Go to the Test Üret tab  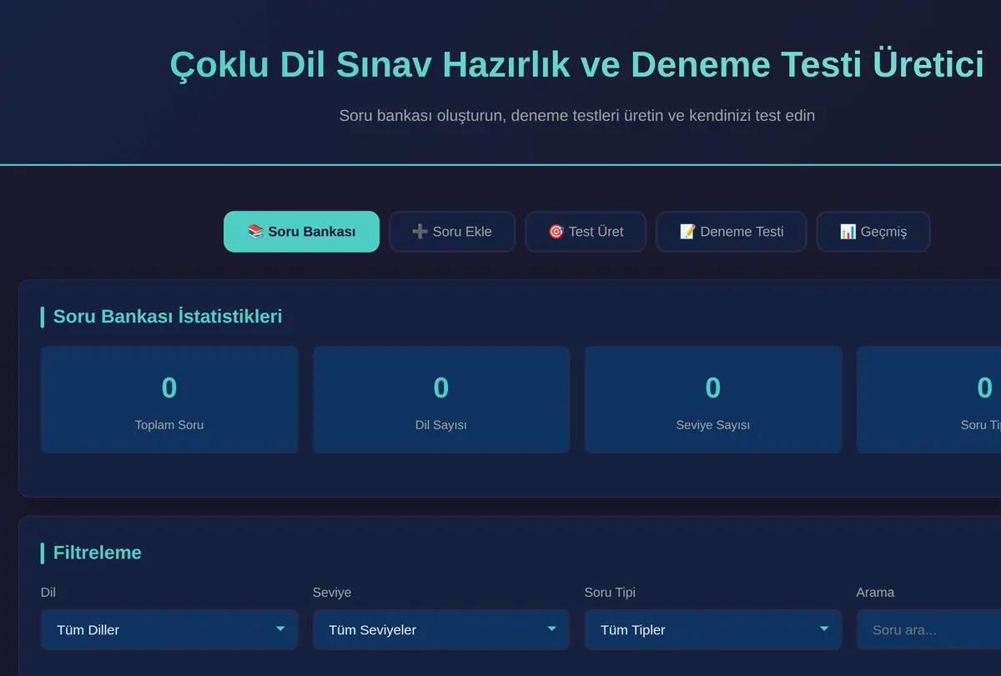click(x=586, y=232)
